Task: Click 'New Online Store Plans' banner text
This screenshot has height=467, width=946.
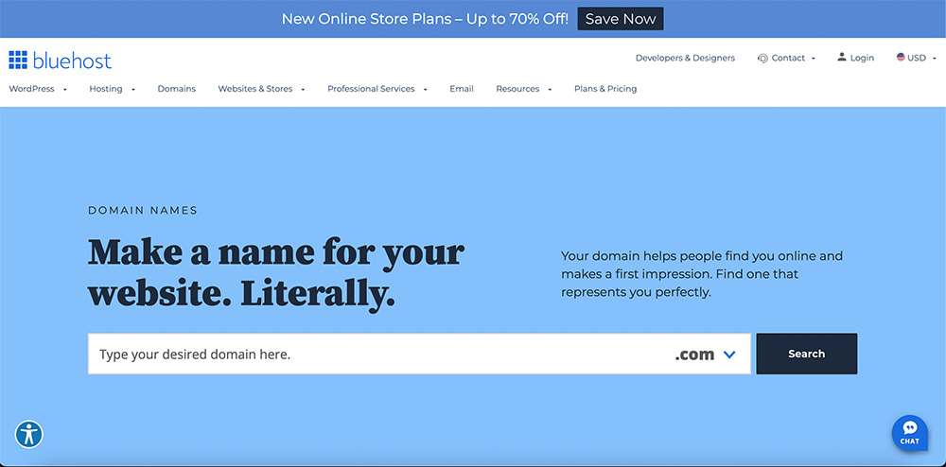Action: pos(425,19)
